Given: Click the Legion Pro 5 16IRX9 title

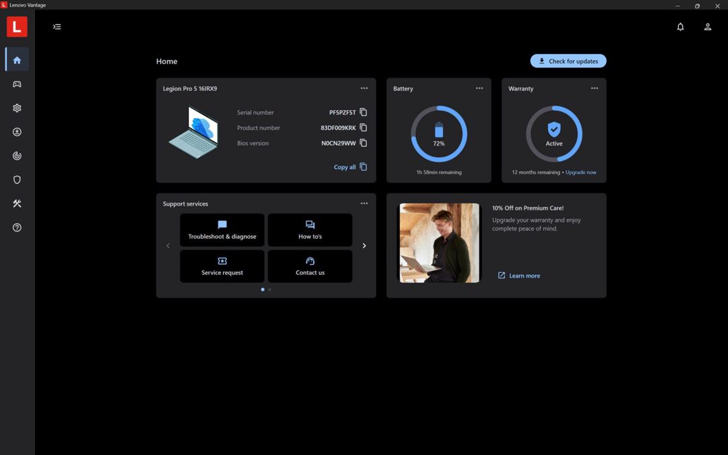Looking at the screenshot, I should point(190,88).
